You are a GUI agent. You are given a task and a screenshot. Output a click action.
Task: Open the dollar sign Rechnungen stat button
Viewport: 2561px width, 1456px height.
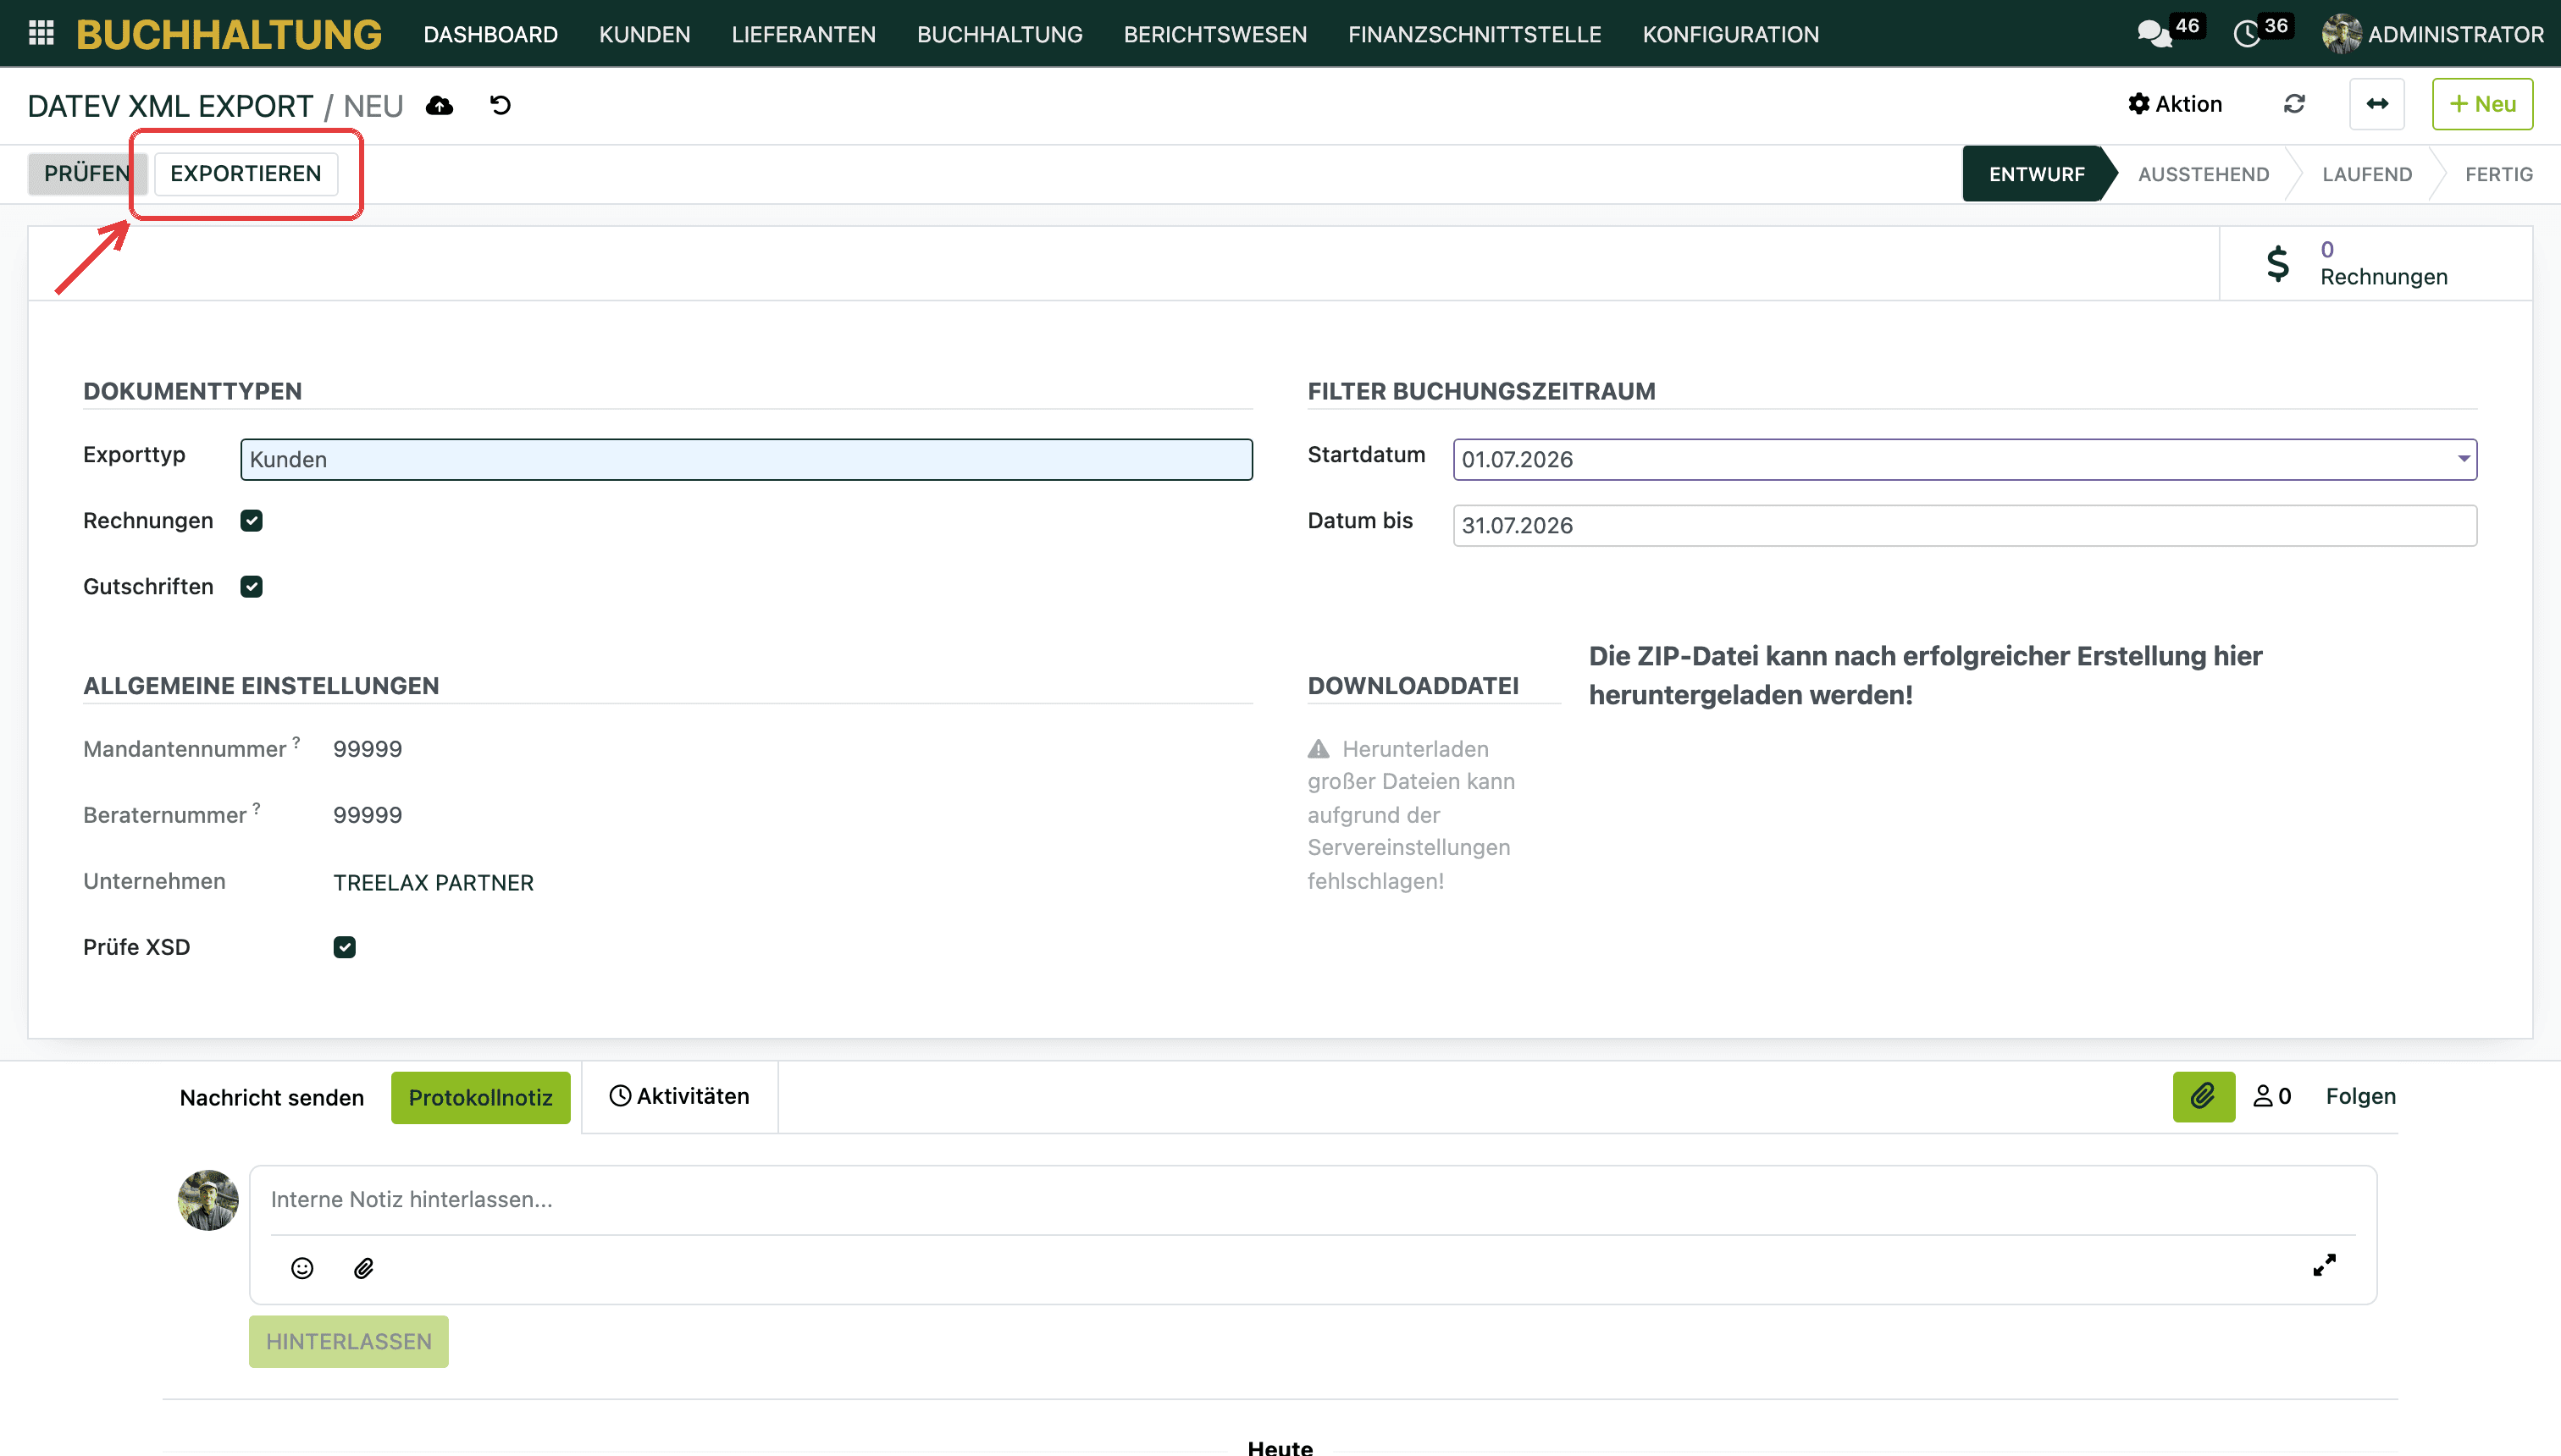[2376, 263]
